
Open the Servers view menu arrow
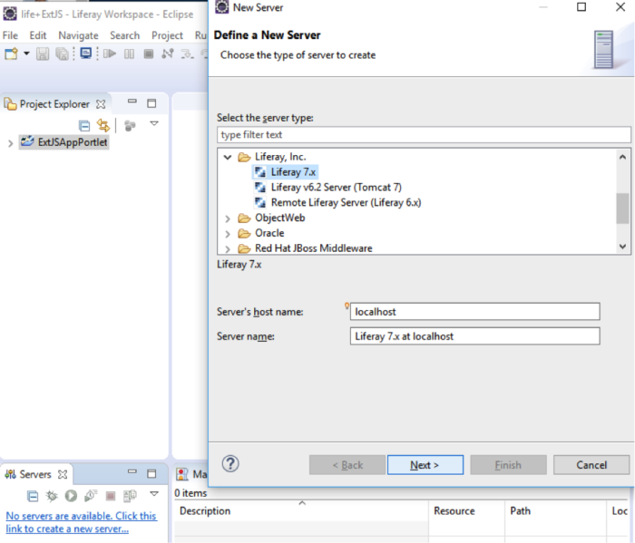[154, 493]
